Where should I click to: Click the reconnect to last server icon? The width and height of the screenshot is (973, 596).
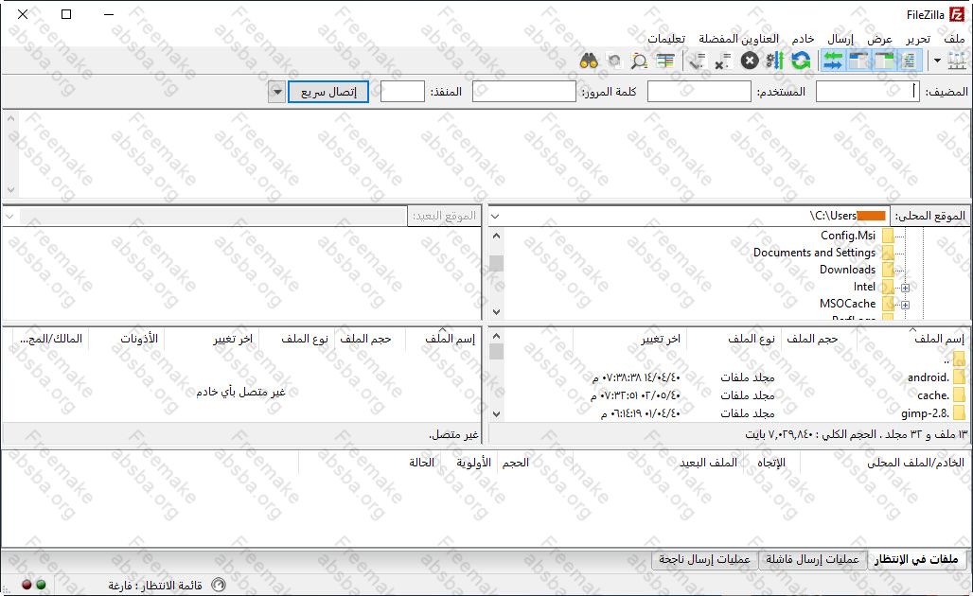point(698,61)
